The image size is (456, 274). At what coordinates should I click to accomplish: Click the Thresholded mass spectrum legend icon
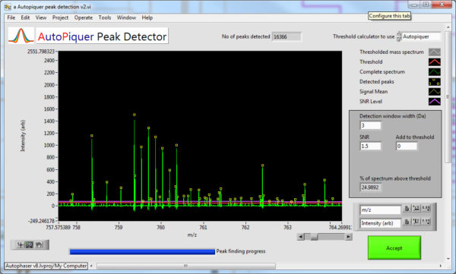point(435,52)
